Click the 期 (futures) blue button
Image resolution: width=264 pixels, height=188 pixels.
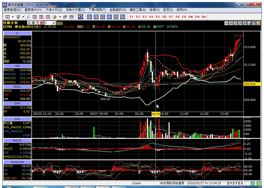click(x=96, y=17)
